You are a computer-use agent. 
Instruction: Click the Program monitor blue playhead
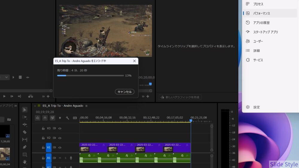pos(150,84)
